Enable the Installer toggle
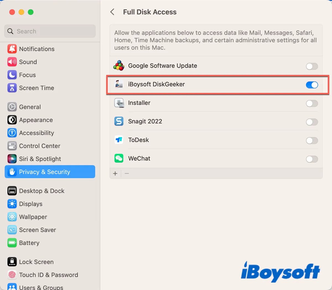332x290 pixels. [312, 103]
